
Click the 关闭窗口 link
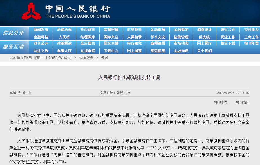[243, 102]
